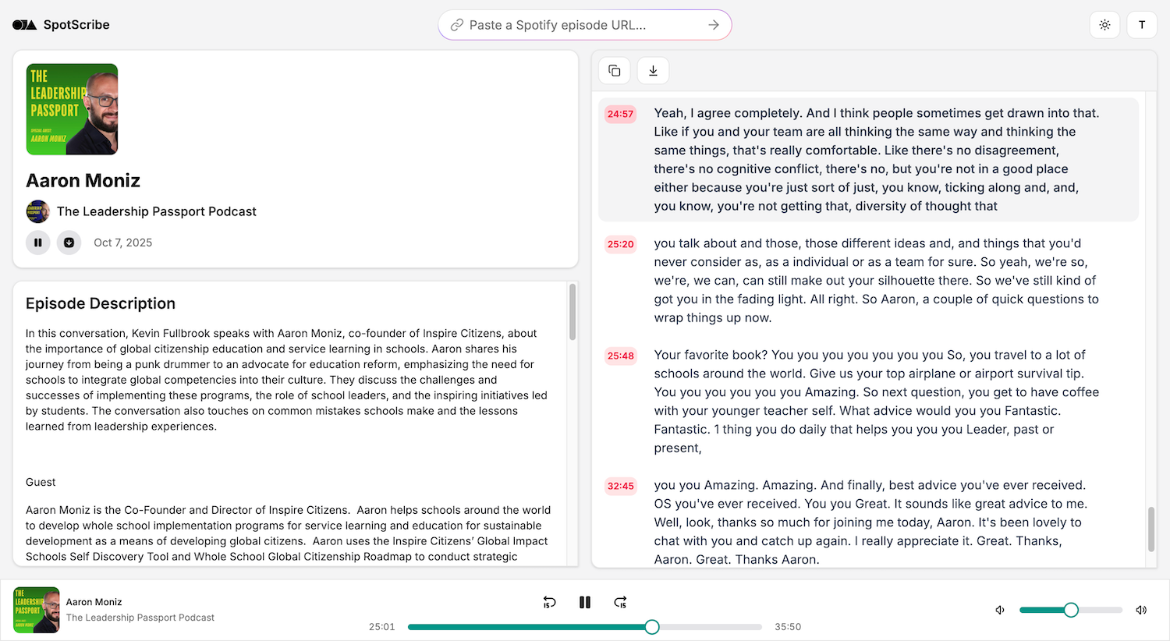Open the user profile menu labeled T
The height and width of the screenshot is (641, 1170).
coord(1142,25)
